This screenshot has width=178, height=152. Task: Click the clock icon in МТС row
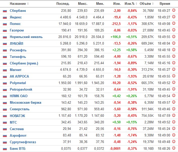(x=174, y=122)
